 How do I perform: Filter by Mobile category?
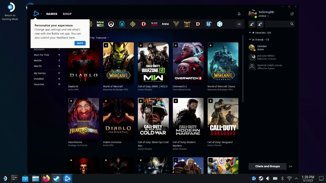pyautogui.click(x=47, y=60)
